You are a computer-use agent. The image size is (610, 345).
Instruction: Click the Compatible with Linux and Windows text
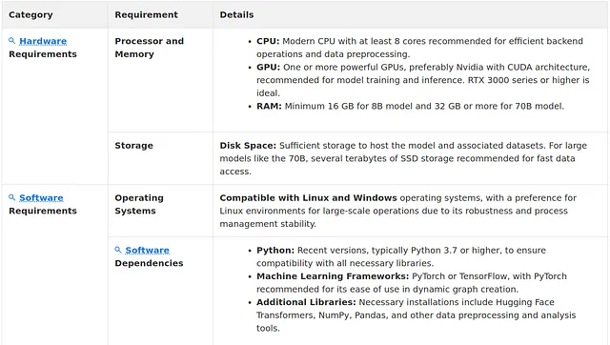[308, 197]
